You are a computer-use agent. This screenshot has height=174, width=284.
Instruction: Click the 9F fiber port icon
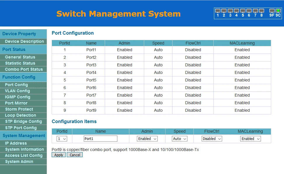[x=272, y=11]
